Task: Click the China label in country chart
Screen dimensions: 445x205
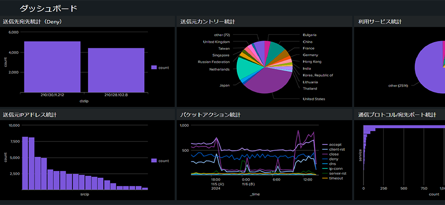Action: 309,41
